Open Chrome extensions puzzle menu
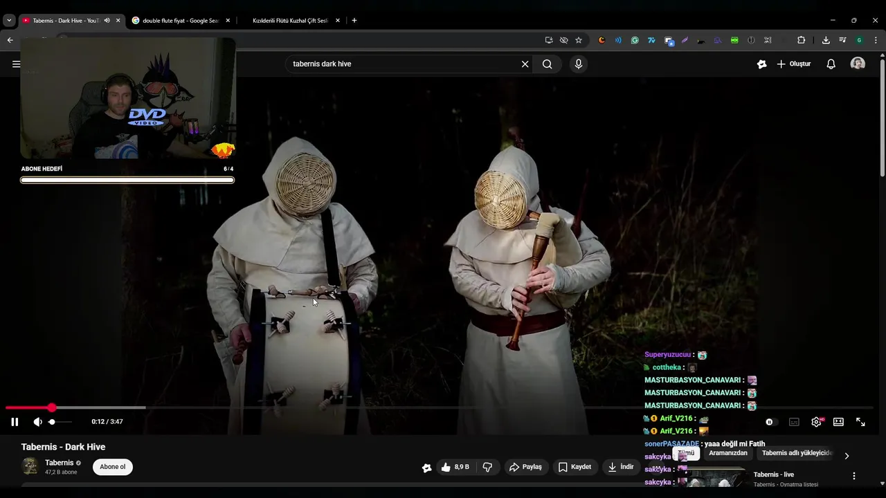Image resolution: width=886 pixels, height=498 pixels. [801, 40]
